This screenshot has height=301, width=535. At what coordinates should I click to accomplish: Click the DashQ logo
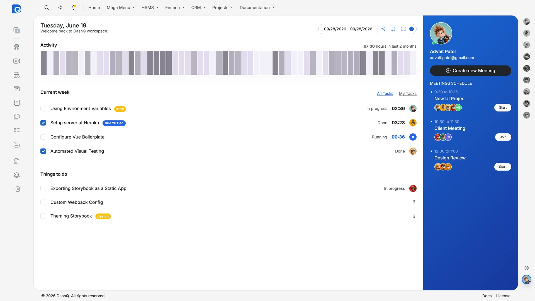pyautogui.click(x=17, y=9)
